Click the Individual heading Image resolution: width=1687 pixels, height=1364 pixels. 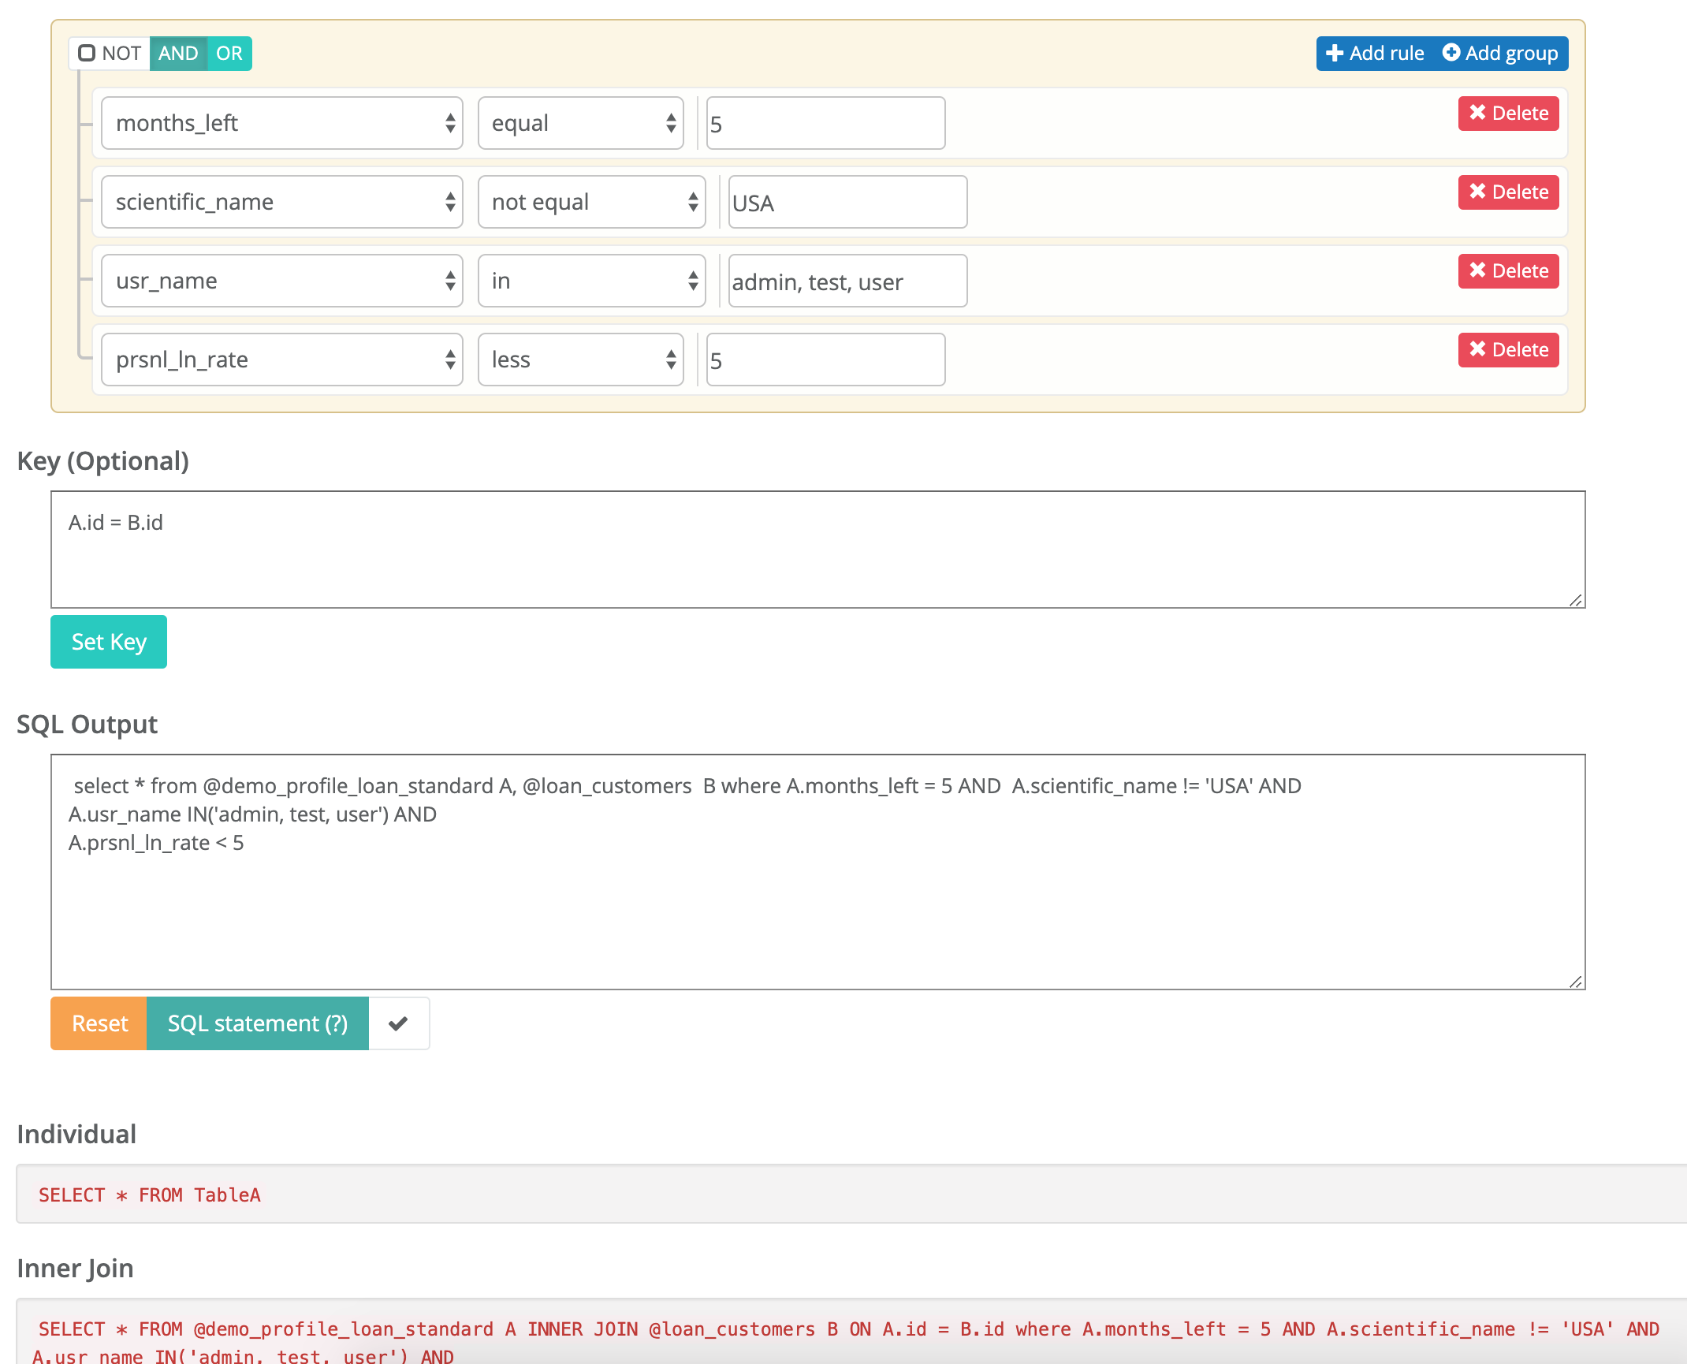[x=76, y=1135]
